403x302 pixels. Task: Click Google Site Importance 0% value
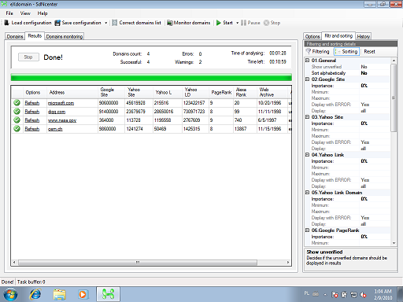click(375, 86)
